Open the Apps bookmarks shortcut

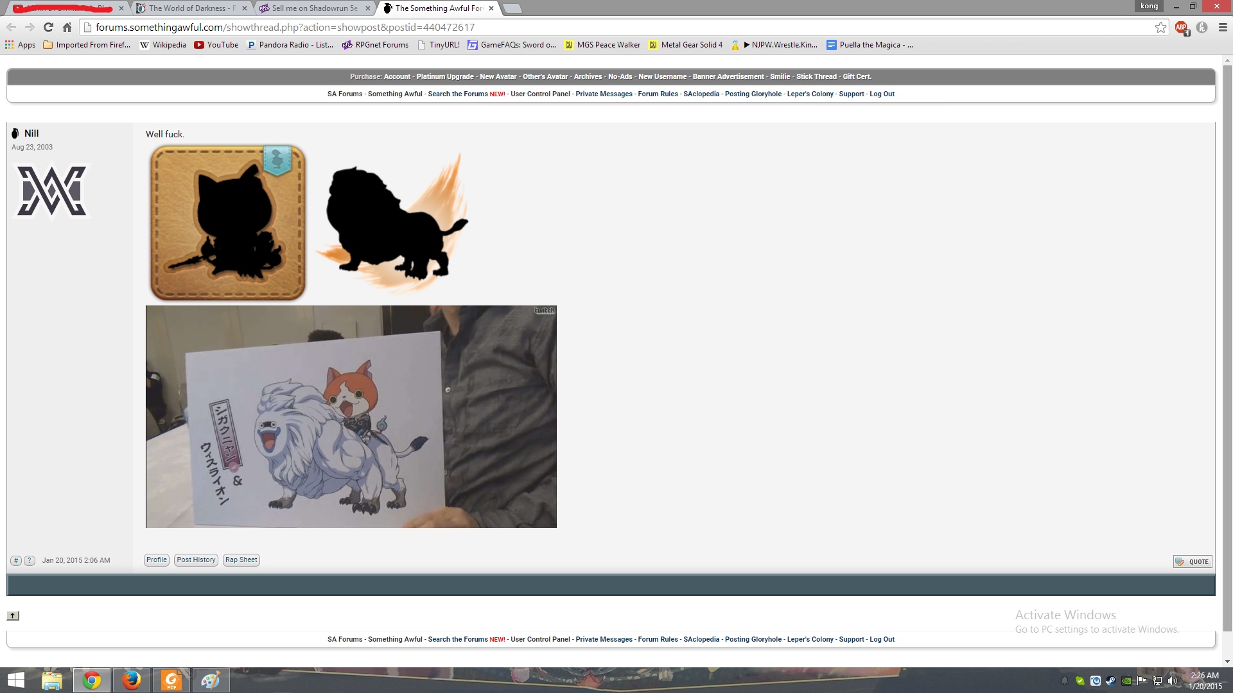pos(20,45)
